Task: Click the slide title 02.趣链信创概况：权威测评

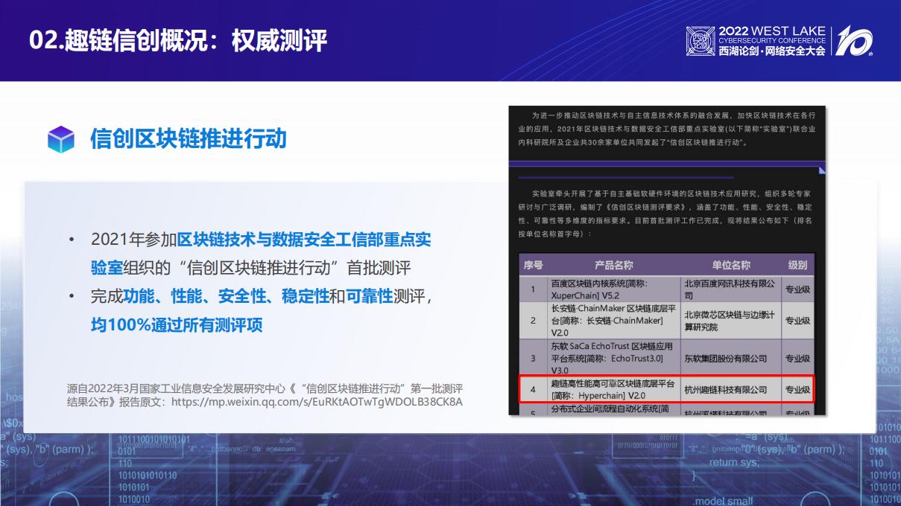Action: (x=178, y=41)
